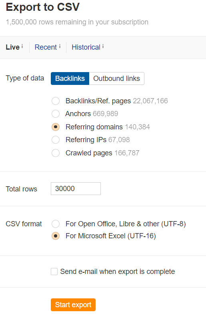Select the Anchors radio option
The width and height of the screenshot is (206, 318).
pyautogui.click(x=56, y=114)
